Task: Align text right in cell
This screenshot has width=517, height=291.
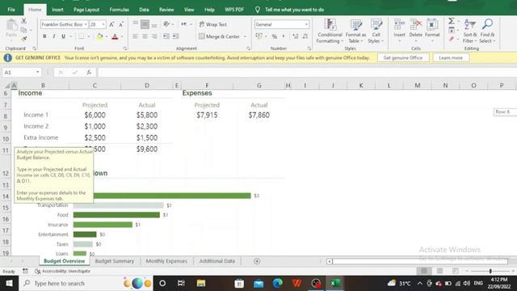Action: [154, 36]
